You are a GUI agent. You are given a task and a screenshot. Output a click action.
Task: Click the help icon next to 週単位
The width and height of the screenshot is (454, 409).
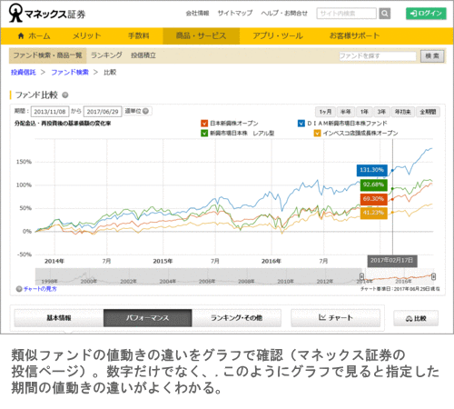tap(145, 111)
